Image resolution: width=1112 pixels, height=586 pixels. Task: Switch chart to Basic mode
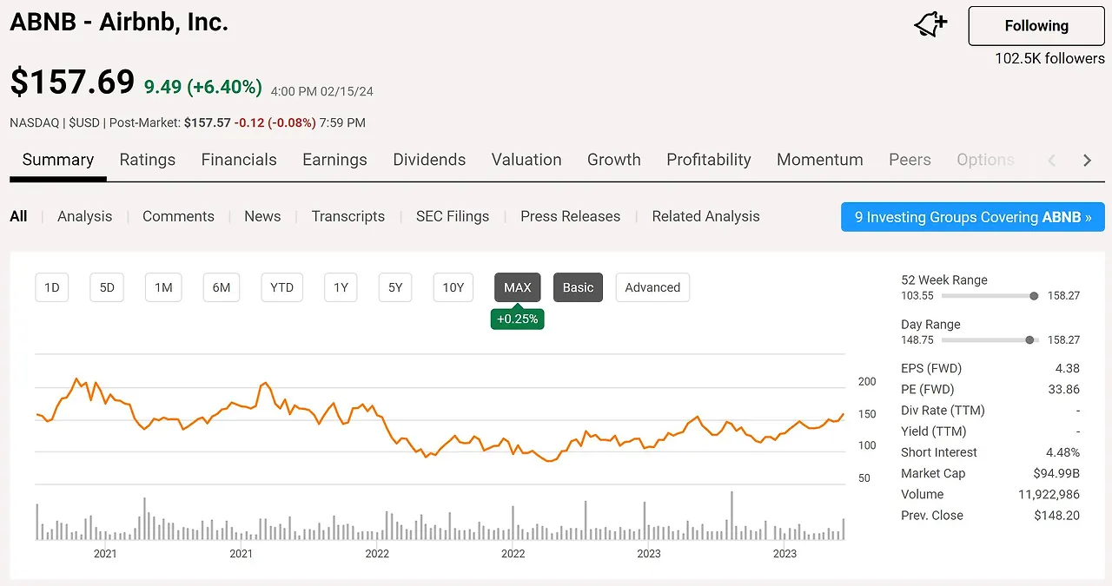tap(578, 287)
